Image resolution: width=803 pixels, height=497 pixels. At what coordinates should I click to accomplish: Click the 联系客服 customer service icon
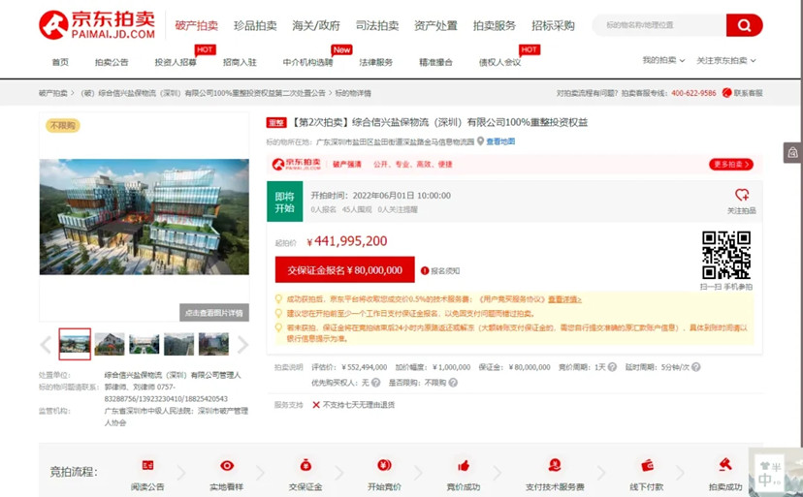click(x=726, y=93)
